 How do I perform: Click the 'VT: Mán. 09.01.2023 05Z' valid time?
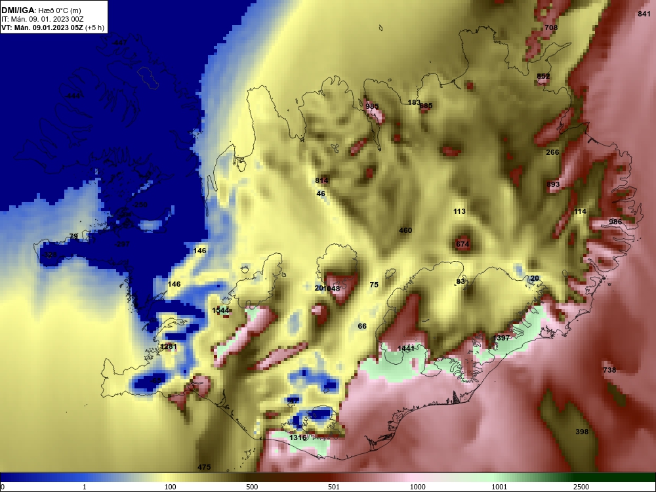click(43, 28)
